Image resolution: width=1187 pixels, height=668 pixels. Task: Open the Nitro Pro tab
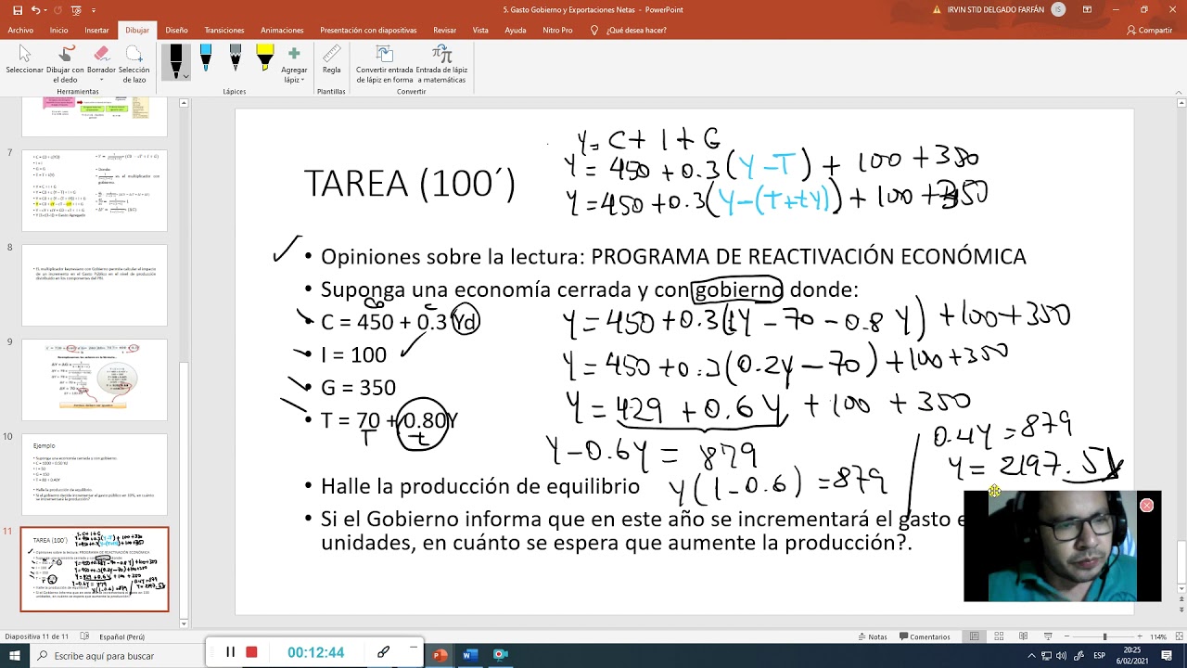coord(557,30)
